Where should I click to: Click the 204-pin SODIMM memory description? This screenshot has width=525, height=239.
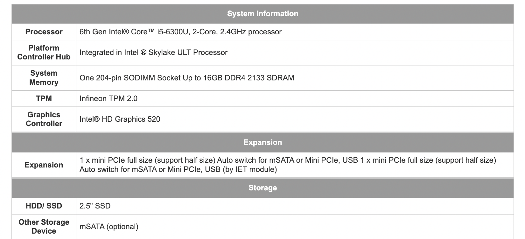click(x=187, y=78)
